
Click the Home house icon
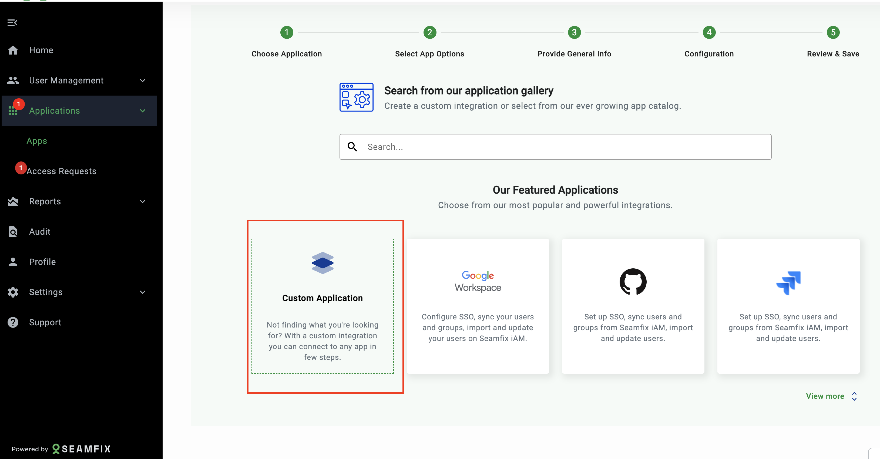click(x=13, y=50)
